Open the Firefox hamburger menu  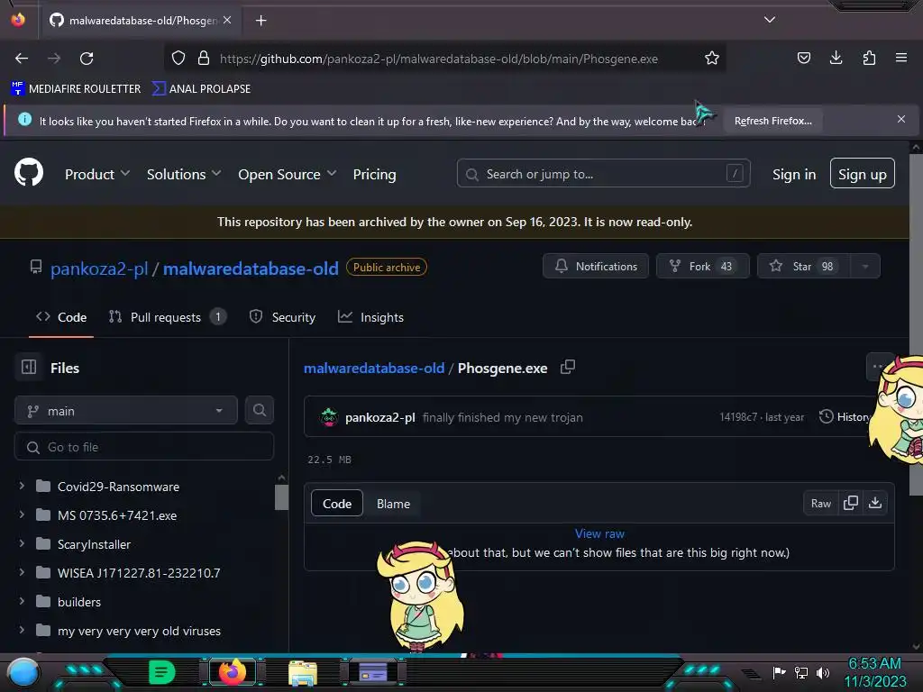tap(901, 58)
